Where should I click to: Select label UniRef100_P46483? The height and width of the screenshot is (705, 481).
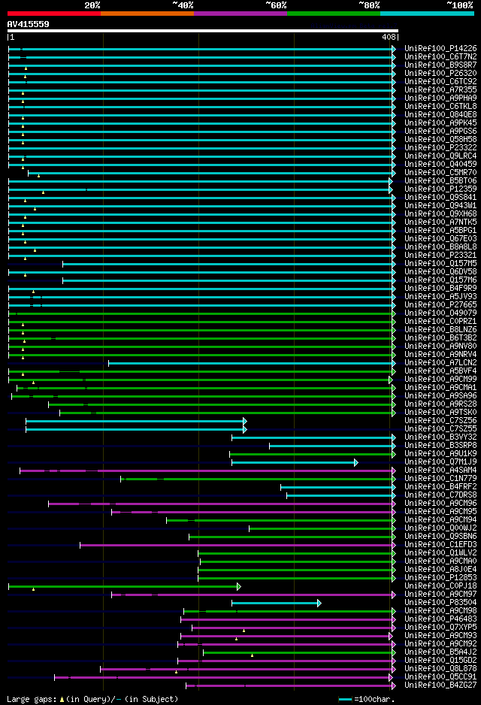(440, 619)
